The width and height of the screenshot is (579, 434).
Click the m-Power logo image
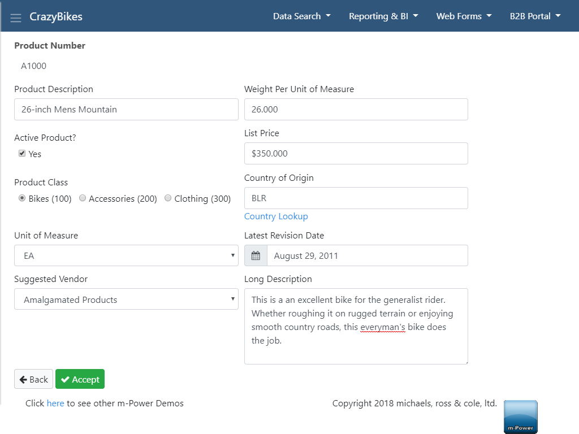(x=521, y=416)
